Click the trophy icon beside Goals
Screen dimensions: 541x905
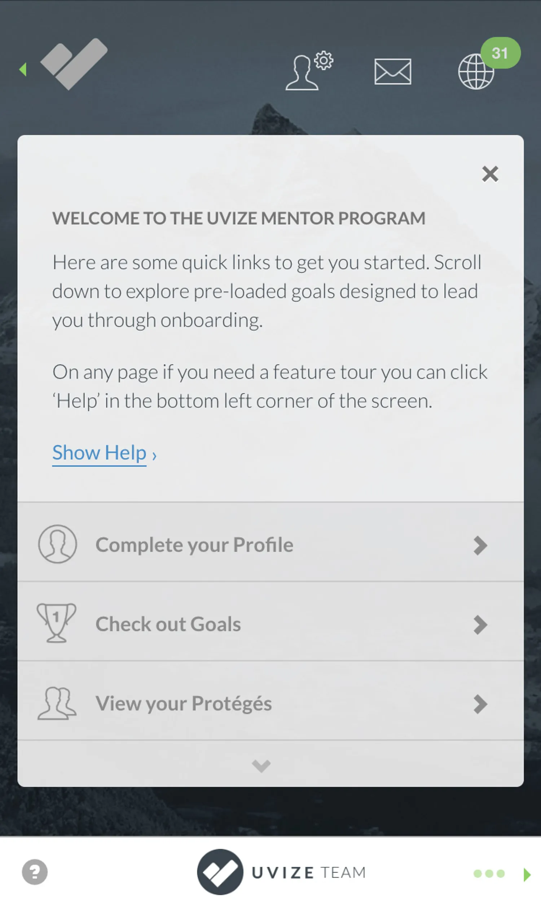pyautogui.click(x=57, y=623)
